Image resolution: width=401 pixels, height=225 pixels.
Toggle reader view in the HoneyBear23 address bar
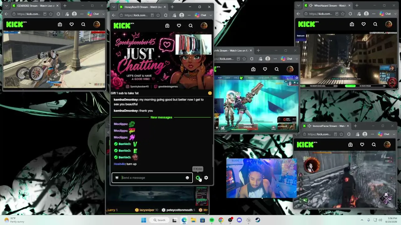coord(152,15)
